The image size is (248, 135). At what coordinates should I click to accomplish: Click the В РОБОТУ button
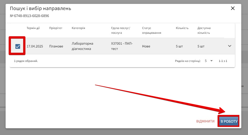pos(228,121)
